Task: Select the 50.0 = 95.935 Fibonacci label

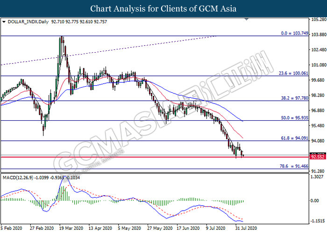Action: pos(294,118)
